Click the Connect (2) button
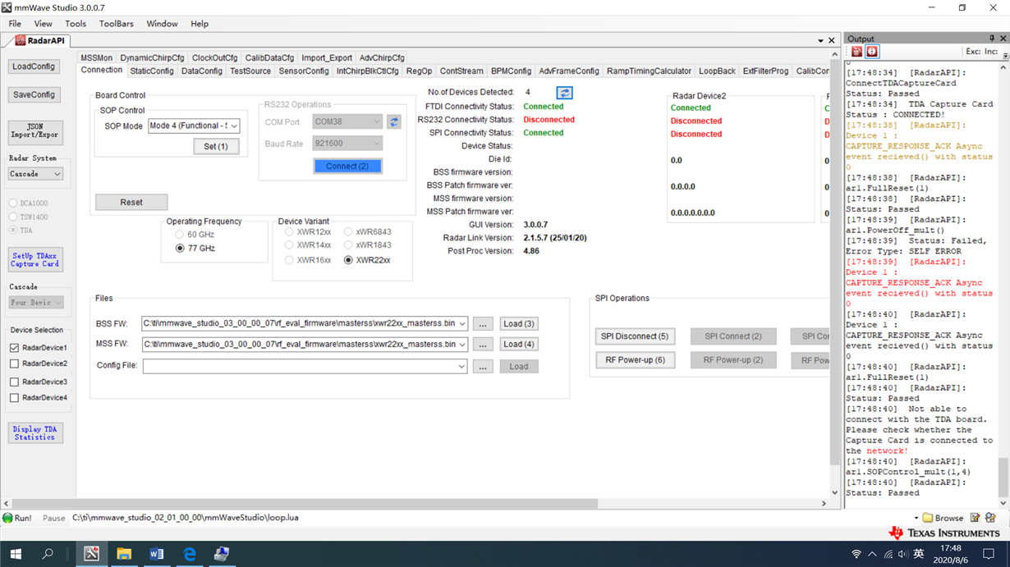This screenshot has height=567, width=1010. [x=347, y=166]
